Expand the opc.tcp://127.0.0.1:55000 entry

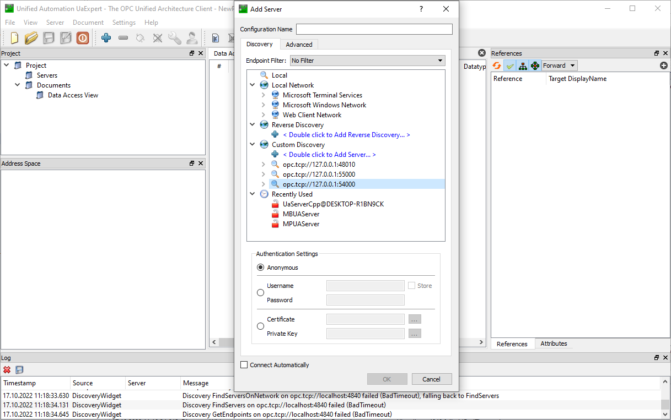264,174
